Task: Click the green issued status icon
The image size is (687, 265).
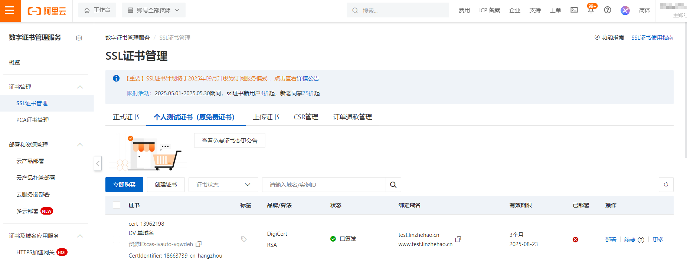Action: [333, 239]
